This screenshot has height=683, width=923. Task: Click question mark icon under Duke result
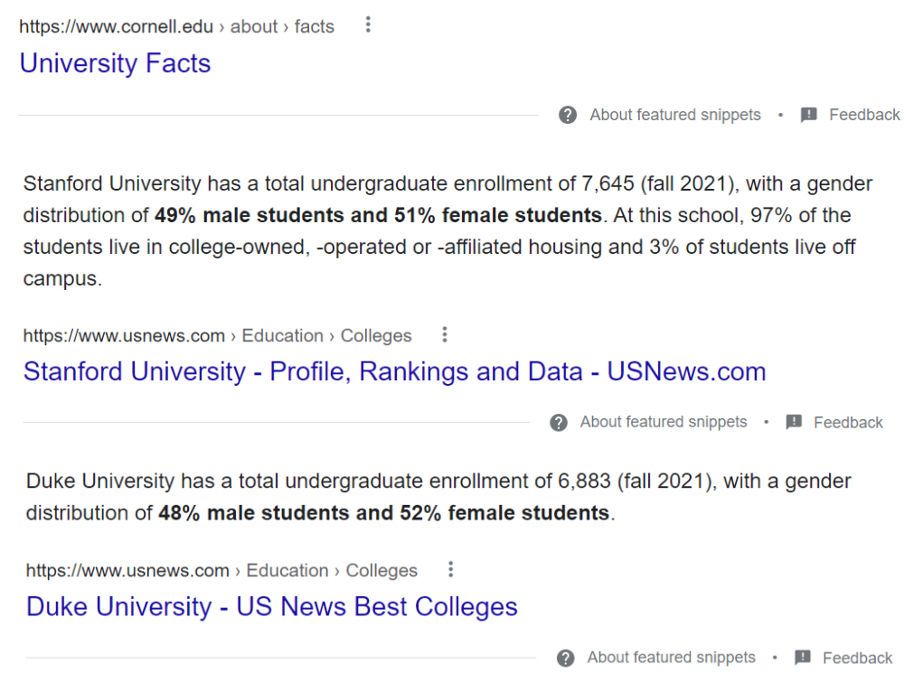pos(566,658)
